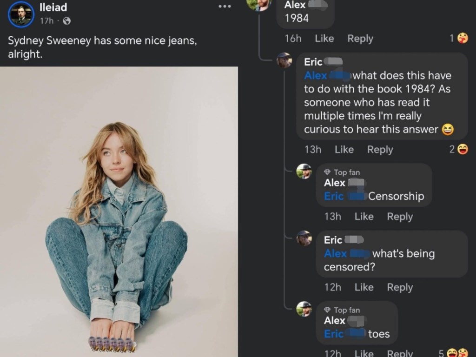The width and height of the screenshot is (476, 357).
Task: Click Eric's avatar next to the book comment
Action: [284, 60]
